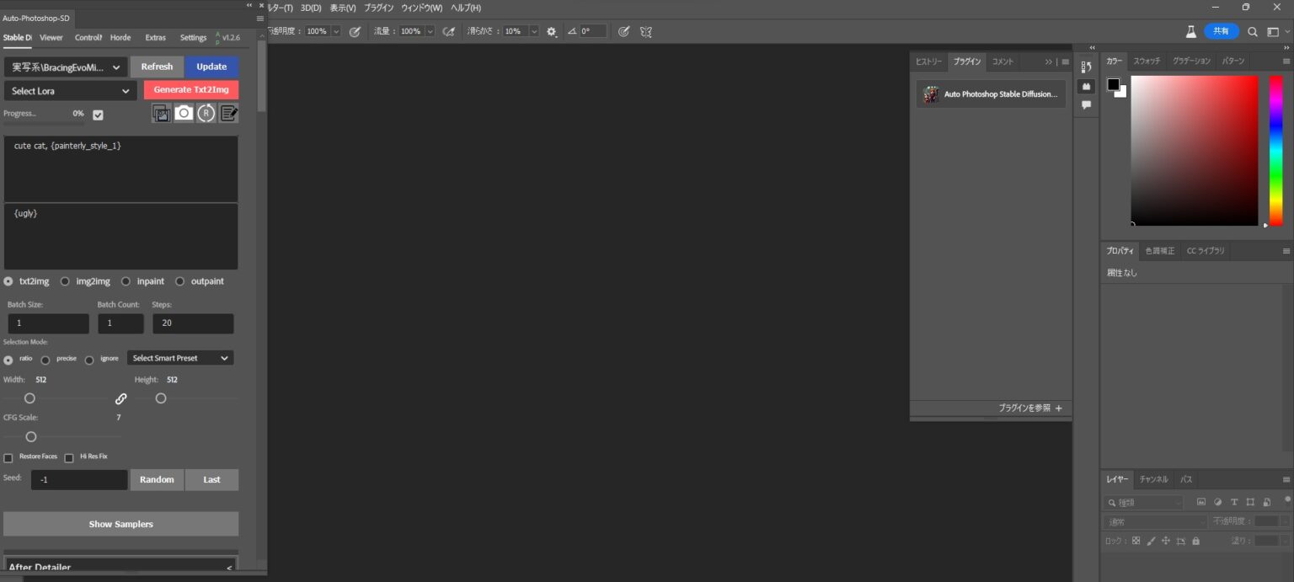
Task: Click the camera snapshot icon in the plugin panel
Action: point(184,113)
